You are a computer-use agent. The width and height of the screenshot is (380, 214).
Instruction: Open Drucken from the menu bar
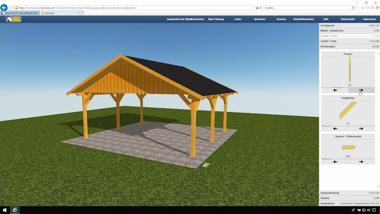281,19
